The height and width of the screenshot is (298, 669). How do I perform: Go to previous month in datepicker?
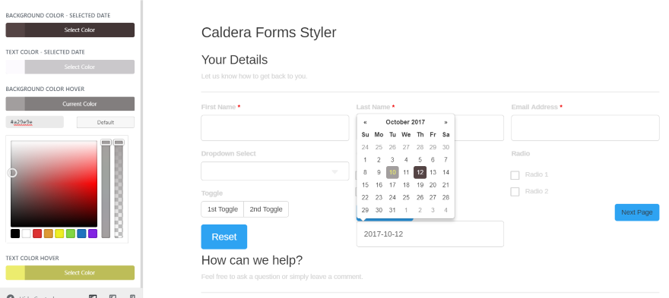pos(365,122)
